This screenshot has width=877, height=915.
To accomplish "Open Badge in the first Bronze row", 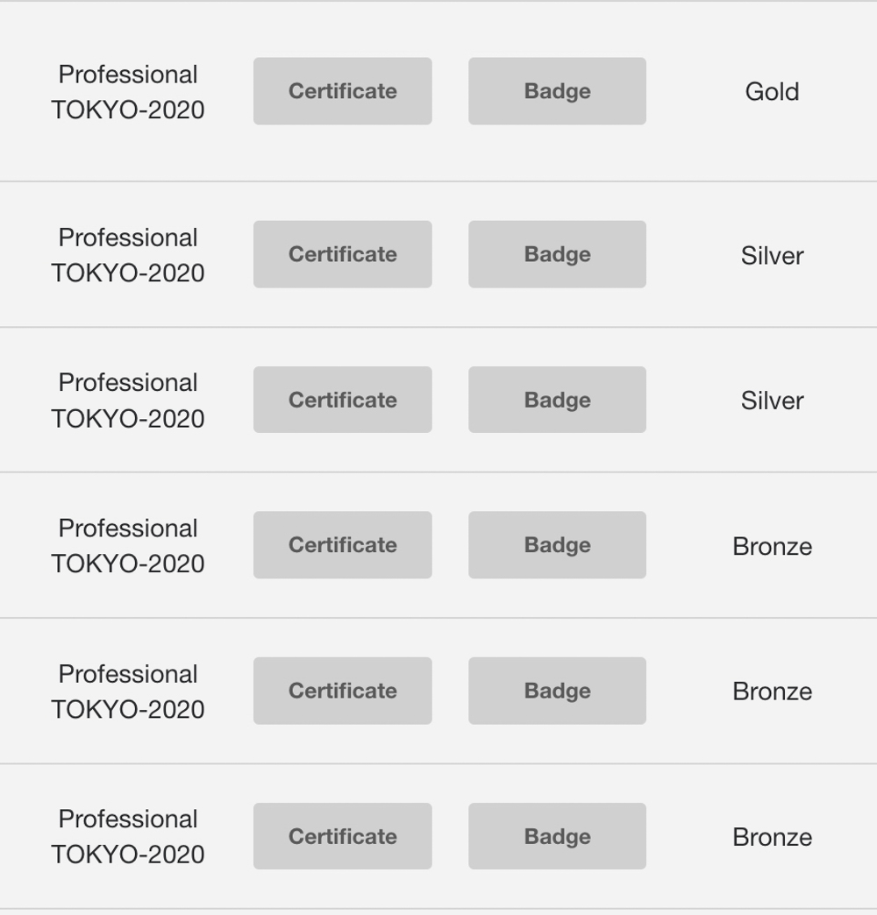I will pos(557,545).
